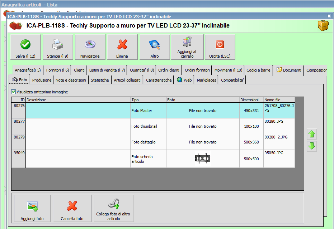Open the Codici a barre tab
The width and height of the screenshot is (334, 229).
[x=258, y=70]
